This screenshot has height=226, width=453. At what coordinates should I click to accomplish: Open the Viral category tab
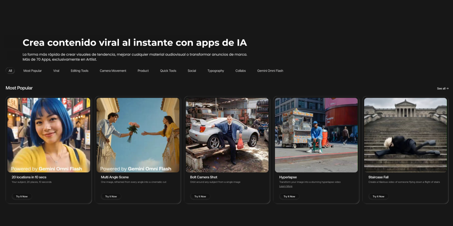pyautogui.click(x=56, y=71)
